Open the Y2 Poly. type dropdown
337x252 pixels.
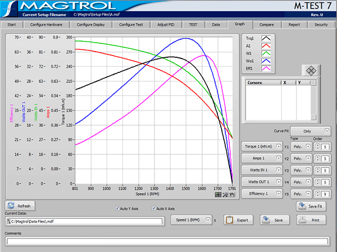(301, 158)
